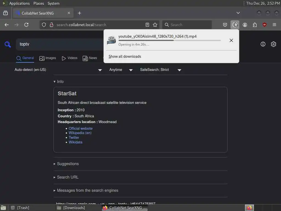The height and width of the screenshot is (211, 281).
Task: Expand Messages from the search engines
Action: pos(86,191)
